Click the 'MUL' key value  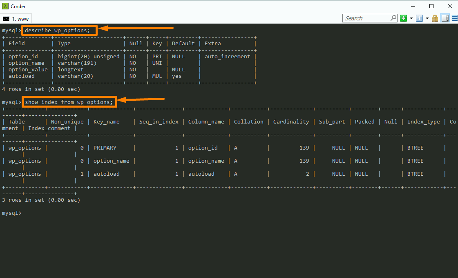point(157,76)
